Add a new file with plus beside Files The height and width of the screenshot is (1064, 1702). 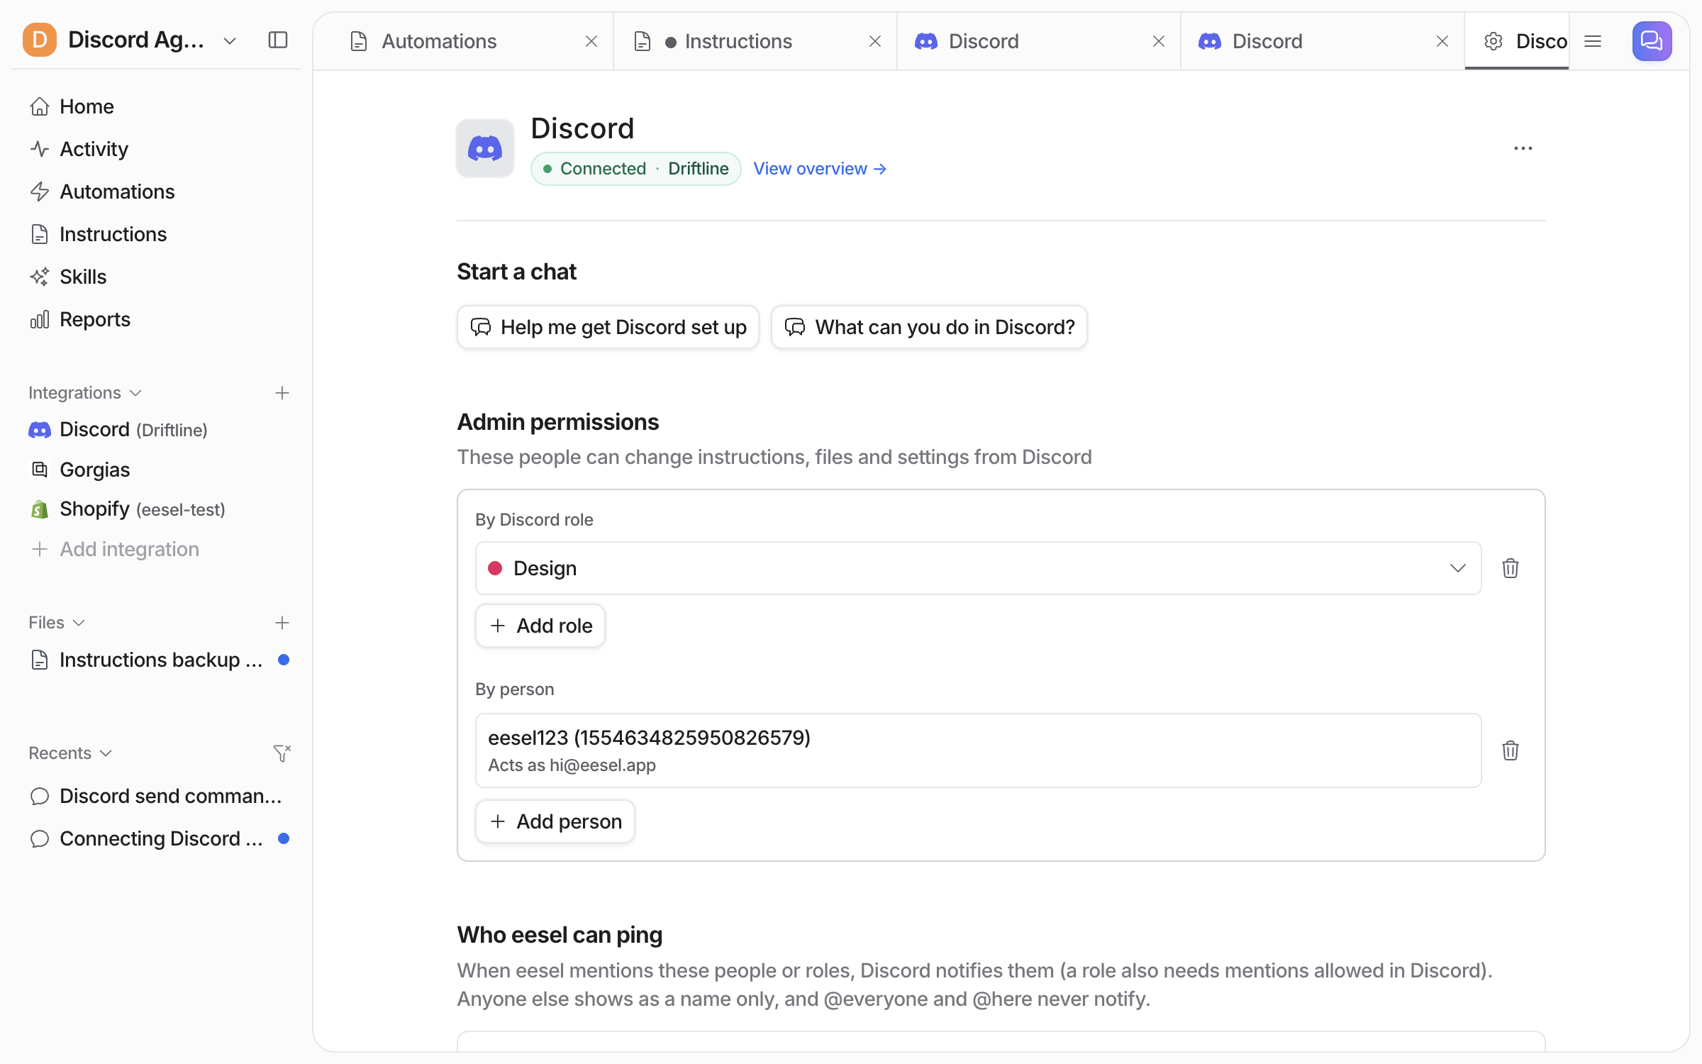point(282,623)
